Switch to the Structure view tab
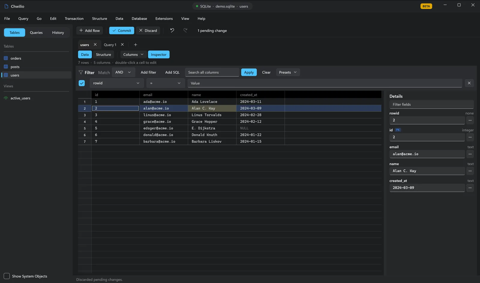Screen dimensions: 480x283 pyautogui.click(x=103, y=55)
